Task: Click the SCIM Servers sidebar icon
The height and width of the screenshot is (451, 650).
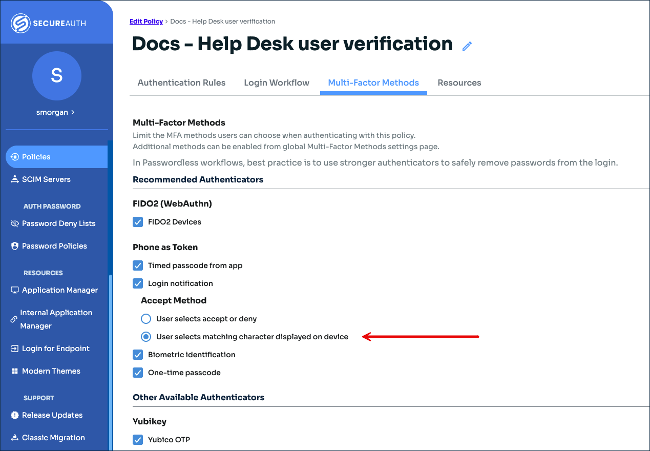Action: pos(15,179)
